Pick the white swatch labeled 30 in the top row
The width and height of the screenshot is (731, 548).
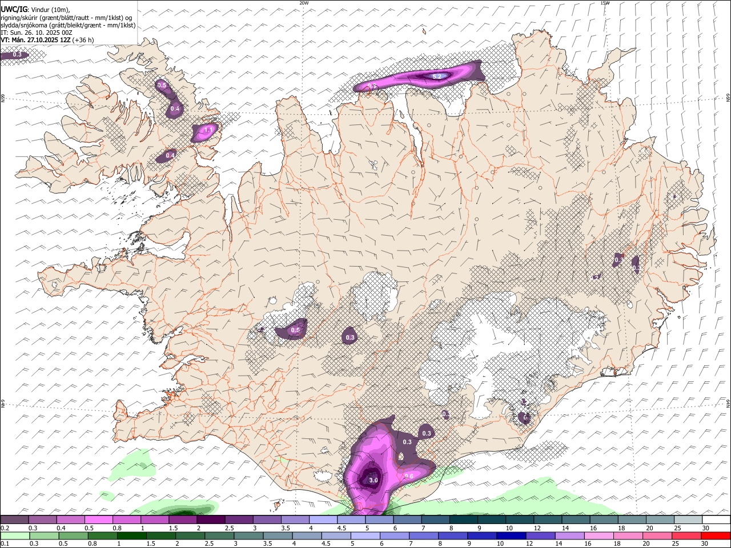pyautogui.click(x=716, y=520)
